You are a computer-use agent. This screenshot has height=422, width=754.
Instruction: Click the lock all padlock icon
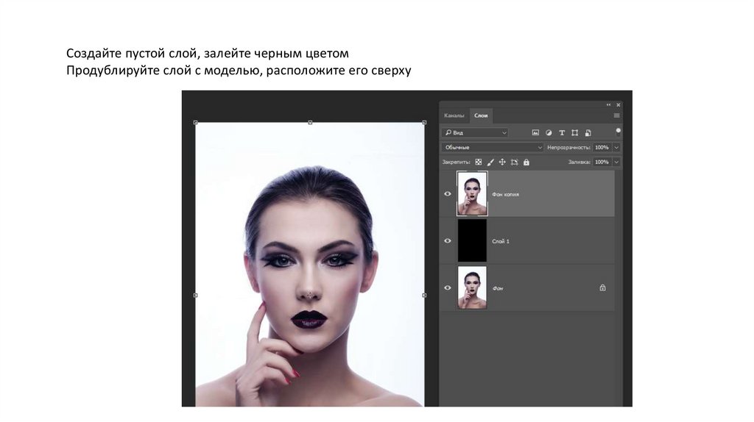(526, 162)
